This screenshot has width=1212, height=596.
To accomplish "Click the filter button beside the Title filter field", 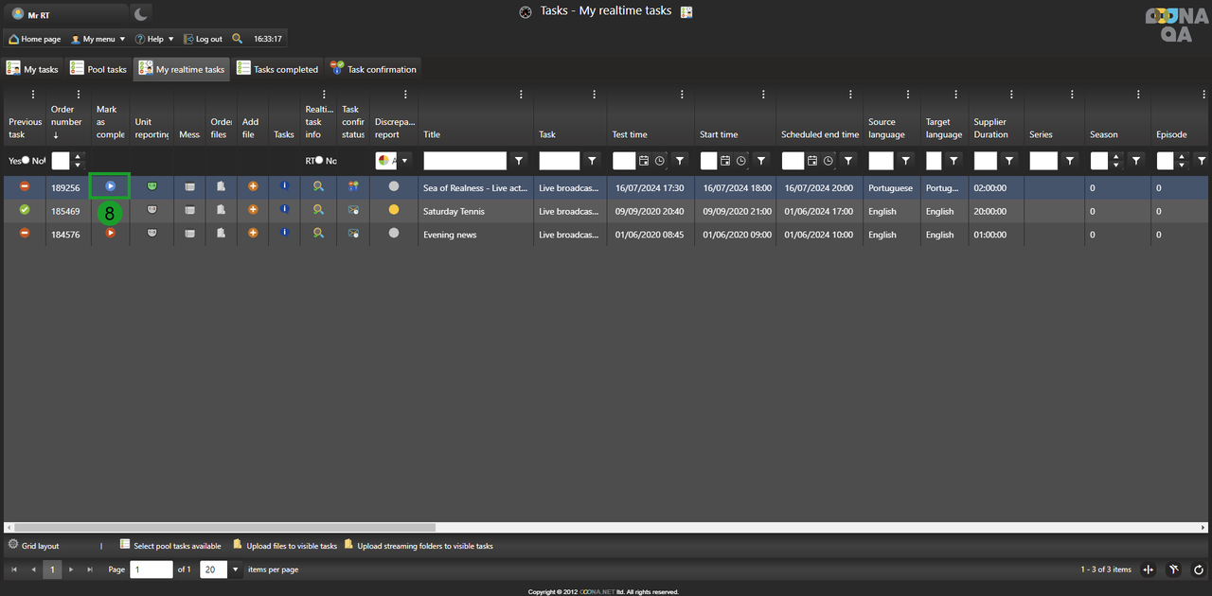I will pos(519,161).
